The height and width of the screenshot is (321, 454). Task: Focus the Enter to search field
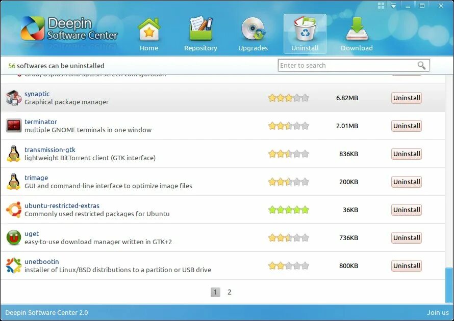click(x=354, y=66)
